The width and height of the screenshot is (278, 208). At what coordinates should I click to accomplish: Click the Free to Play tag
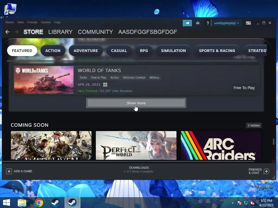(99, 77)
